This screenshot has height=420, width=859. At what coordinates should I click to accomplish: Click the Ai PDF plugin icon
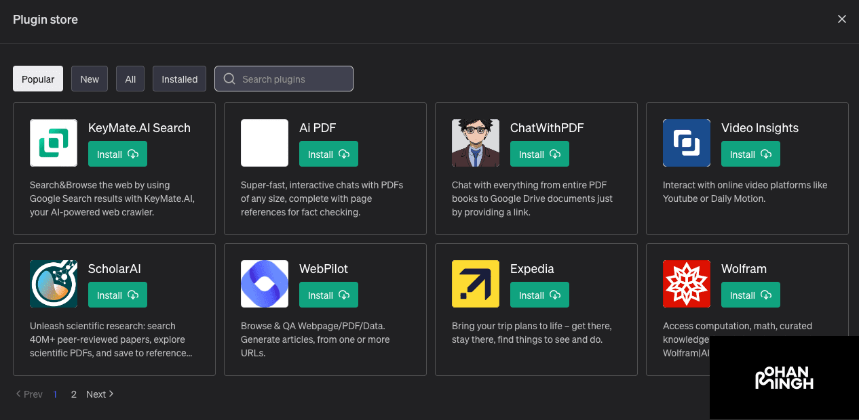[264, 143]
